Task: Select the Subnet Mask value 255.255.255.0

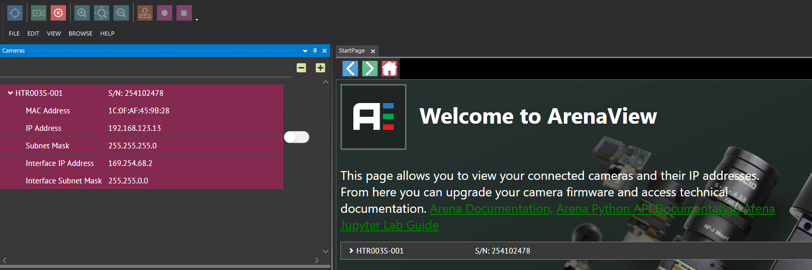Action: tap(133, 146)
